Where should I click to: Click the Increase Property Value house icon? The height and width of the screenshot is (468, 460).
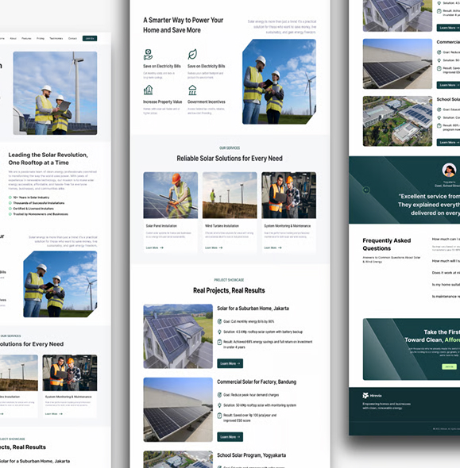[148, 90]
